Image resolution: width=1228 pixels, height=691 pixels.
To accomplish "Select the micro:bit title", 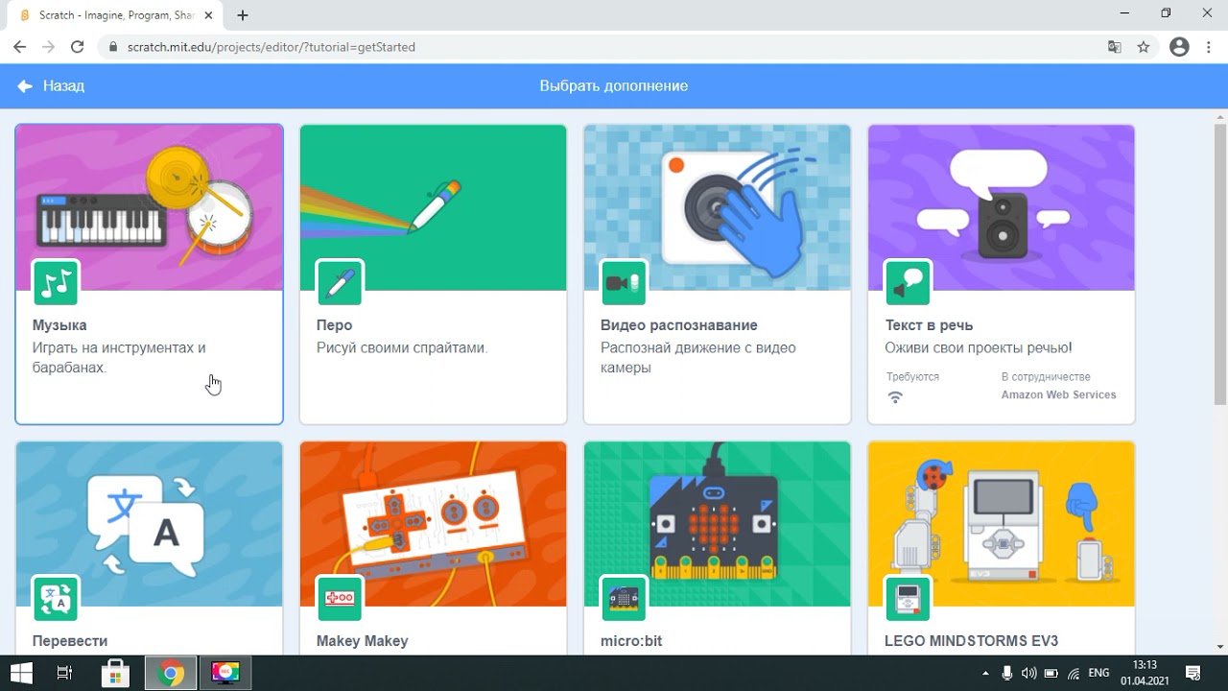I will 631,641.
